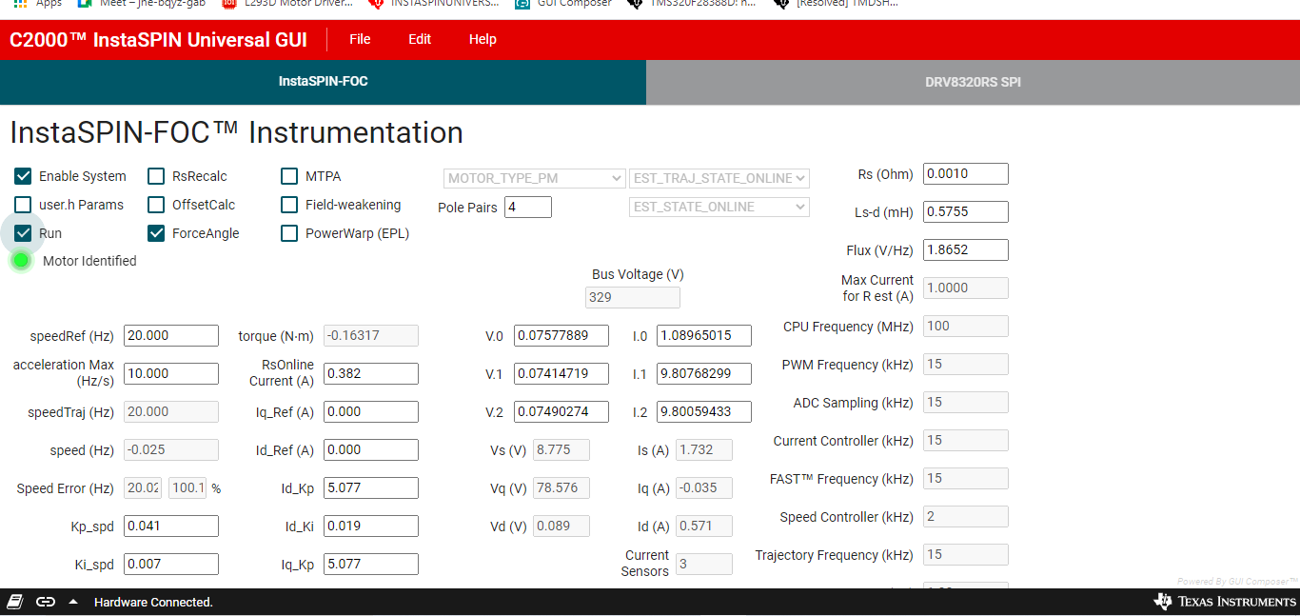
Task: Enable the Field-weakening checkbox
Action: point(289,205)
